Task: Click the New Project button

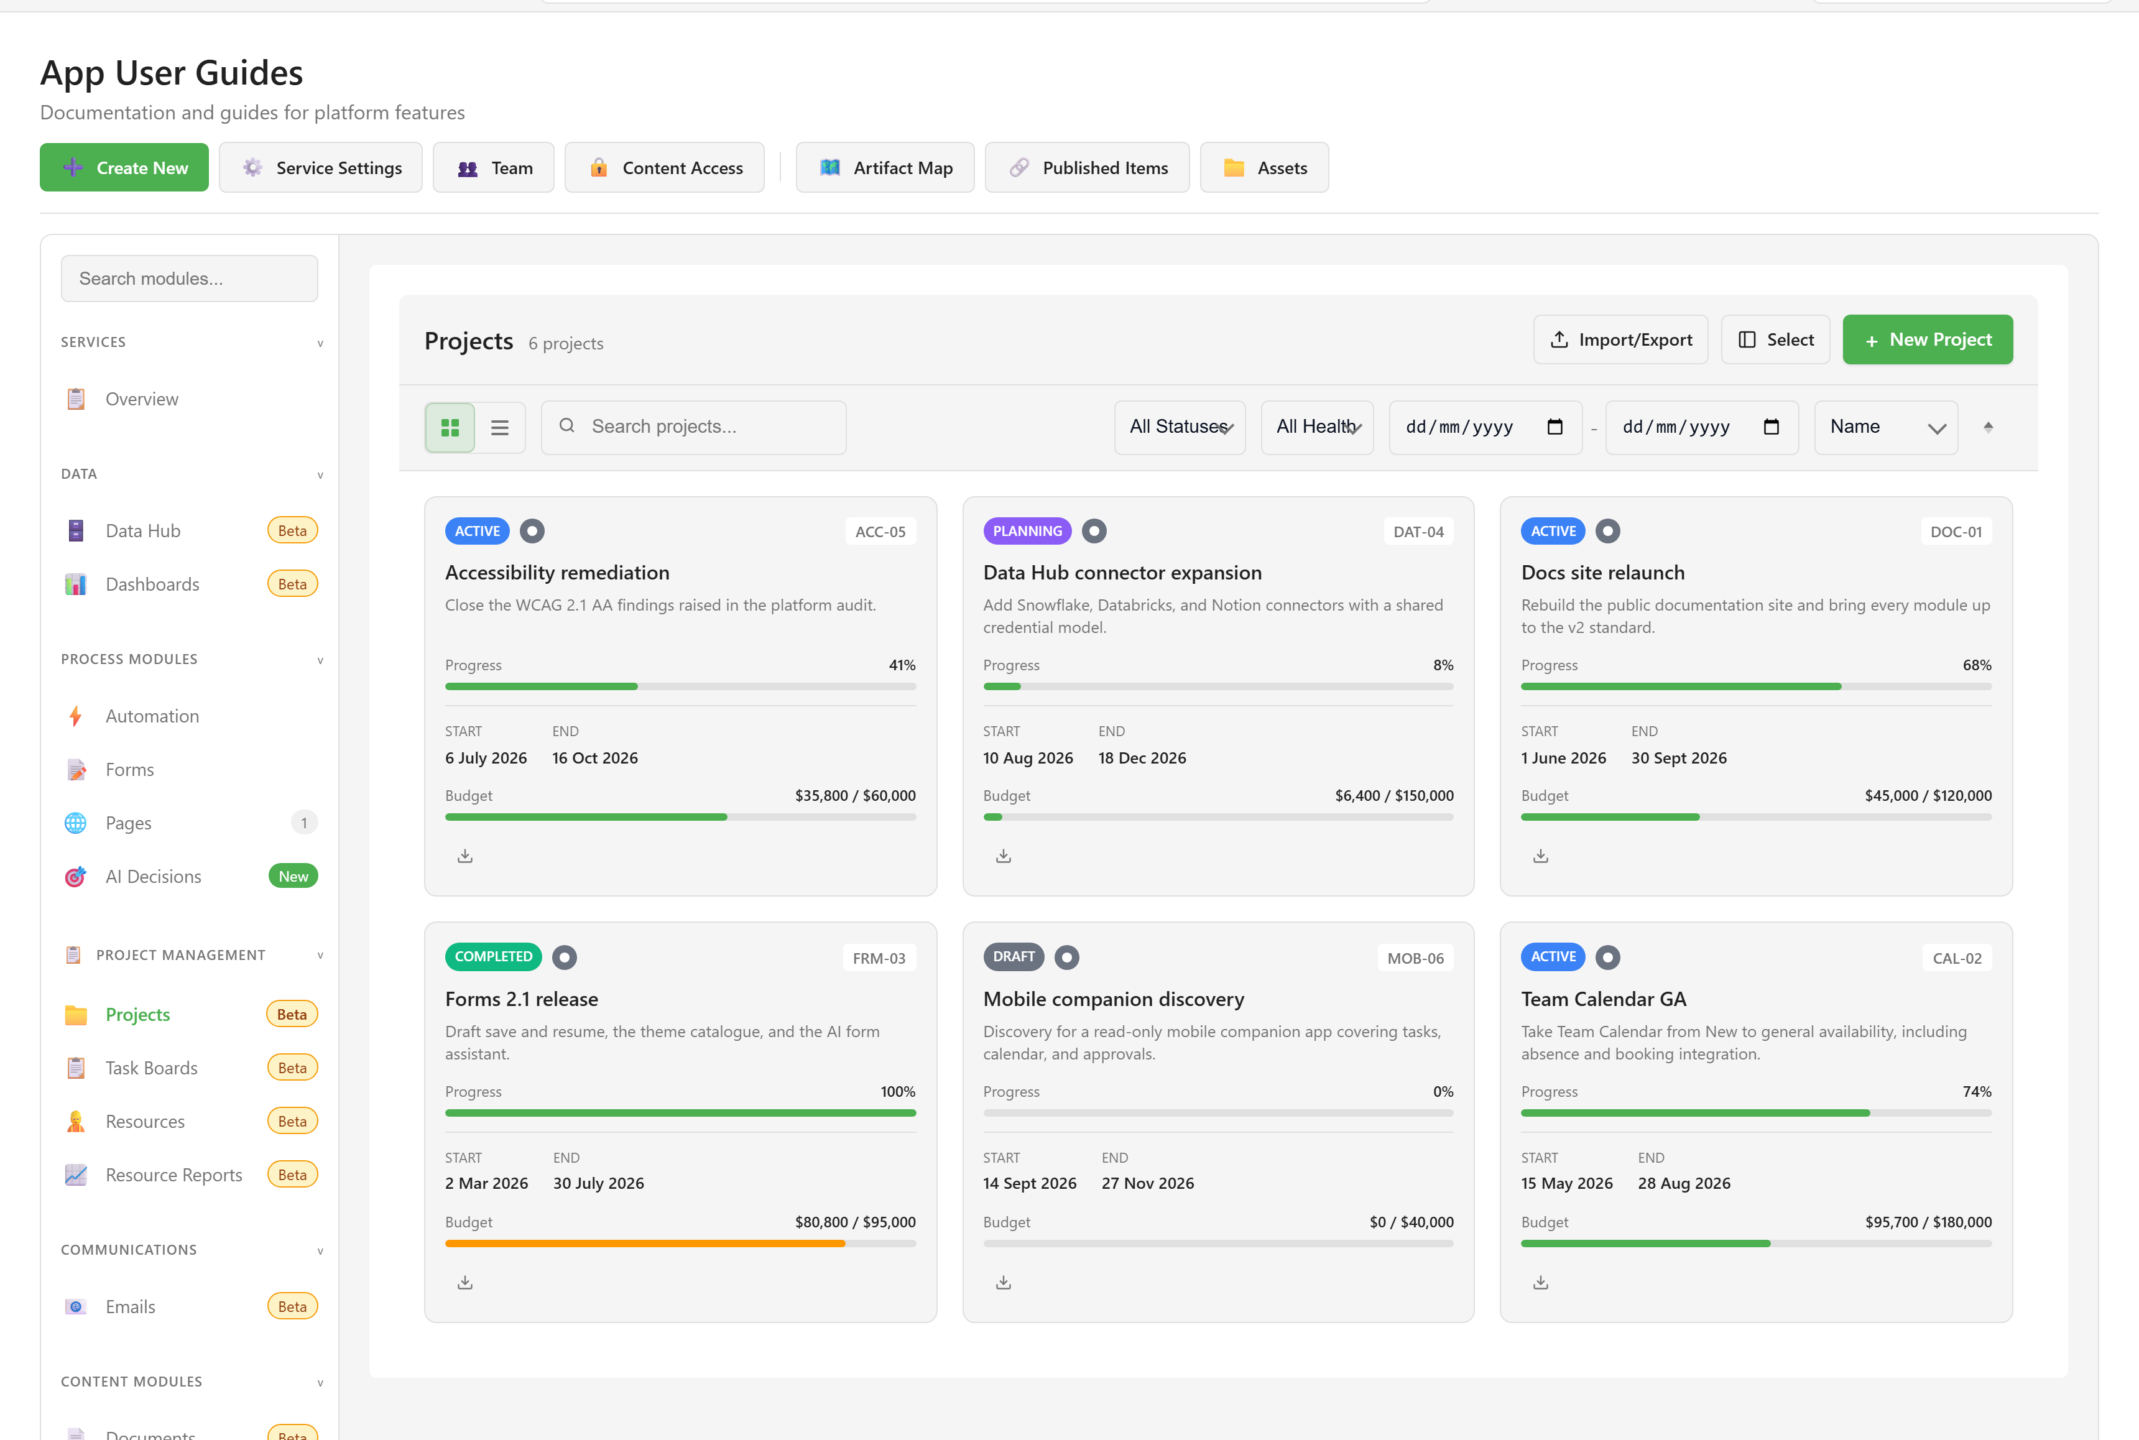Action: [x=1928, y=340]
